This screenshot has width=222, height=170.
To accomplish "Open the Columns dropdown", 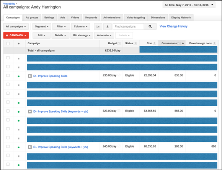I will tap(80, 27).
